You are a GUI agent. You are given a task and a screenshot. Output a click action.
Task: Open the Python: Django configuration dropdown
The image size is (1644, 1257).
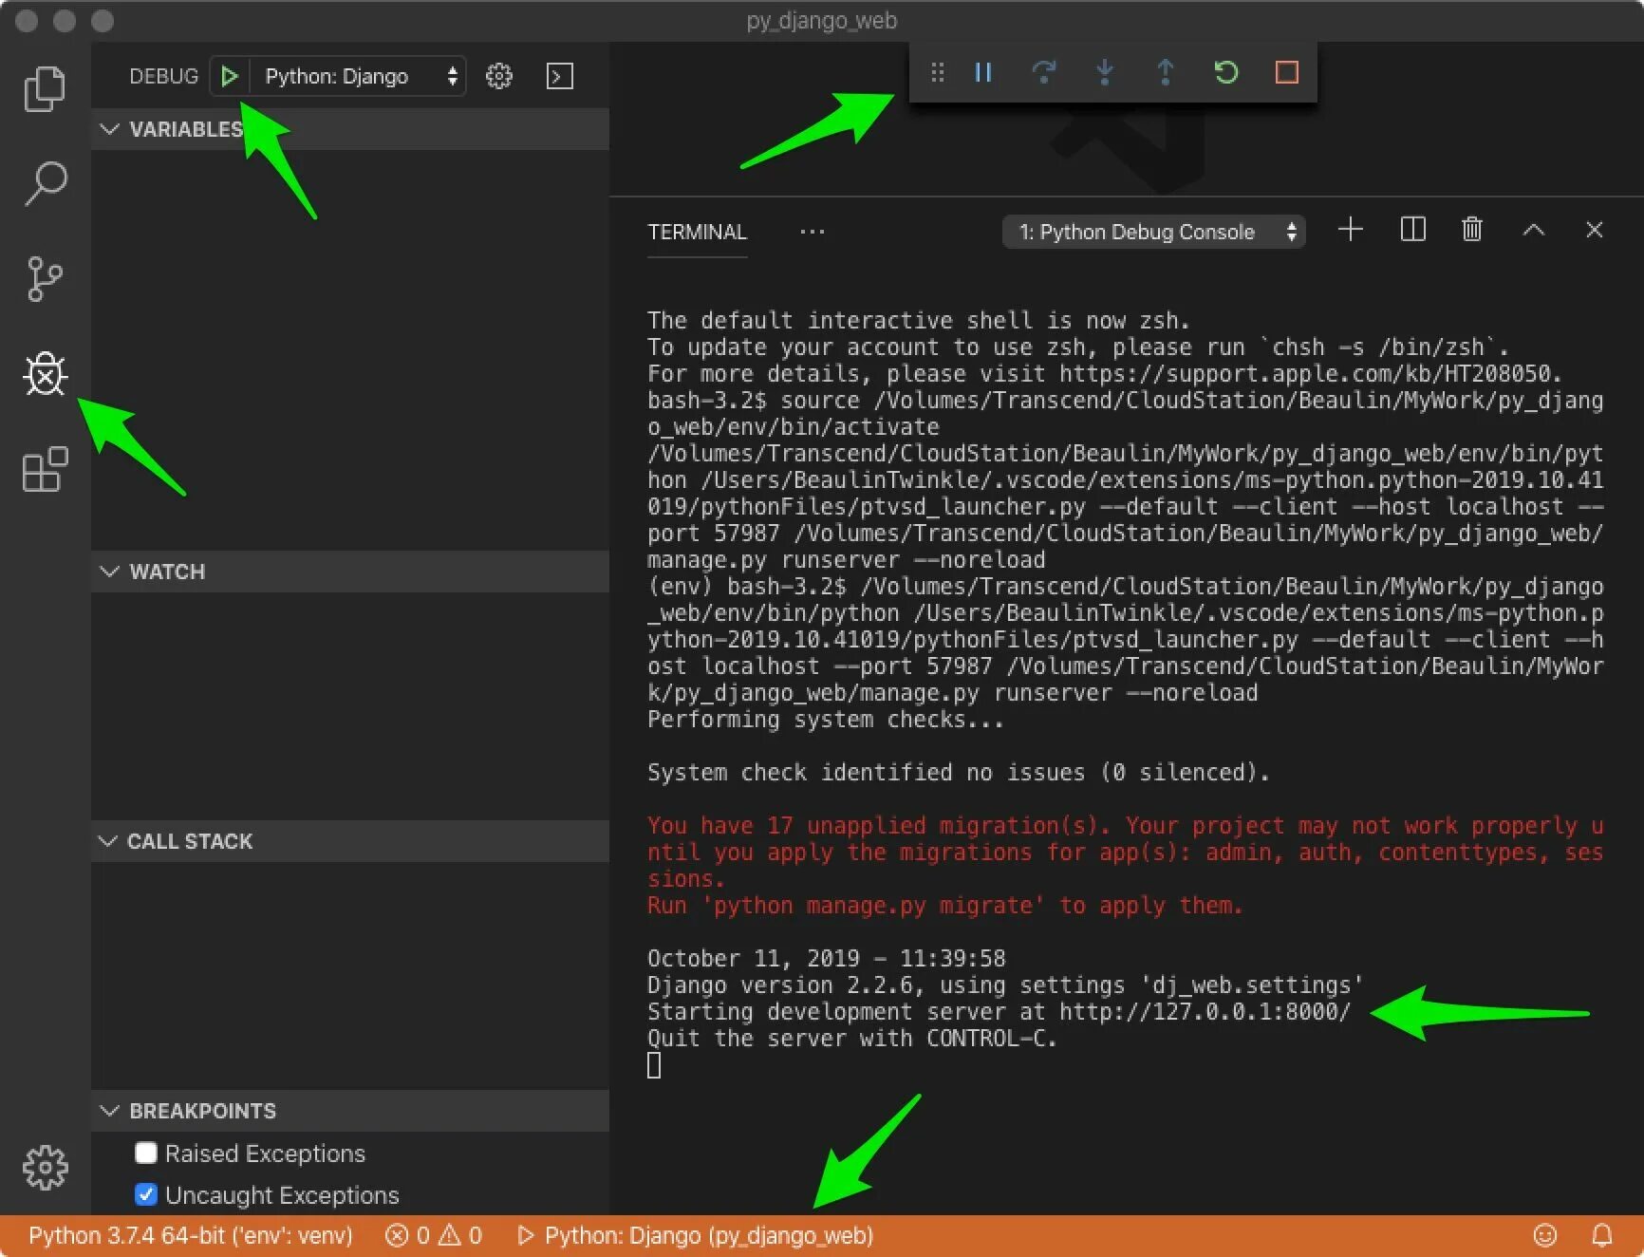359,76
